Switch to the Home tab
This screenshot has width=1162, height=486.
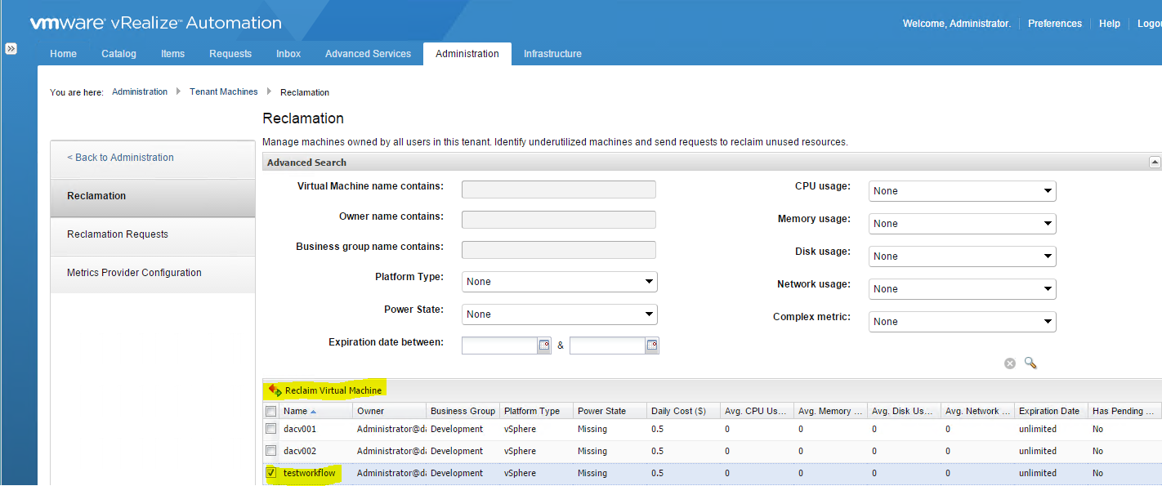point(63,54)
